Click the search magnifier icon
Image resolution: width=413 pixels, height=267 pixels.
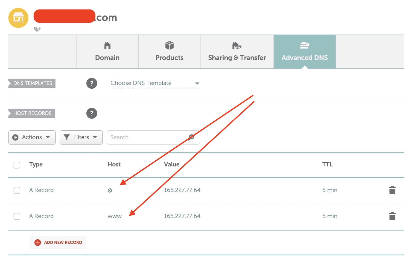click(191, 137)
